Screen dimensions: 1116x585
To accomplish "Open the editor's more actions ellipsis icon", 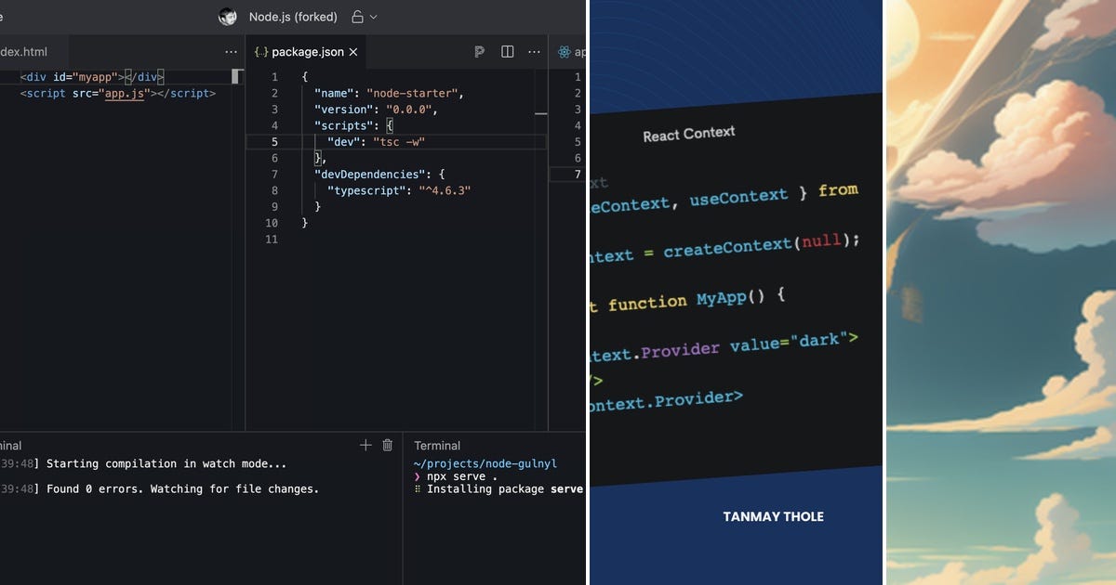I will pyautogui.click(x=534, y=52).
